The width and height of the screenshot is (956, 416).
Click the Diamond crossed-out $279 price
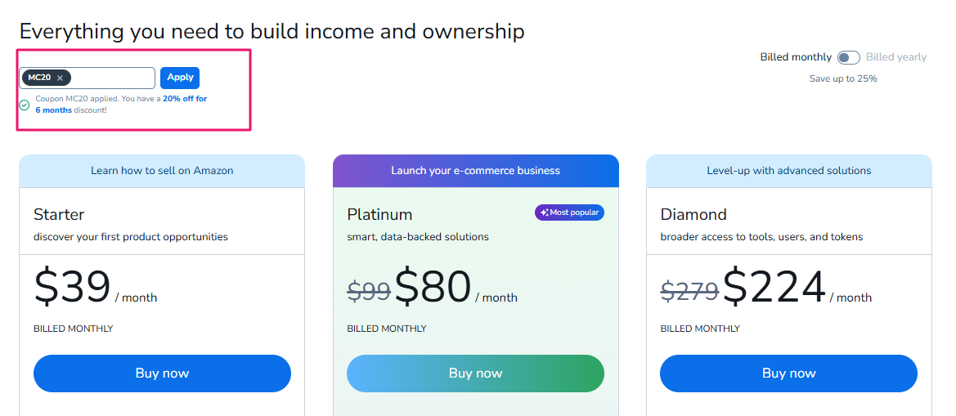click(689, 290)
